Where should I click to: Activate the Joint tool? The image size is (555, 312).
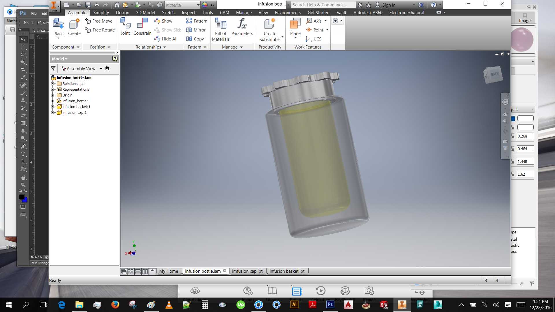[x=125, y=27]
